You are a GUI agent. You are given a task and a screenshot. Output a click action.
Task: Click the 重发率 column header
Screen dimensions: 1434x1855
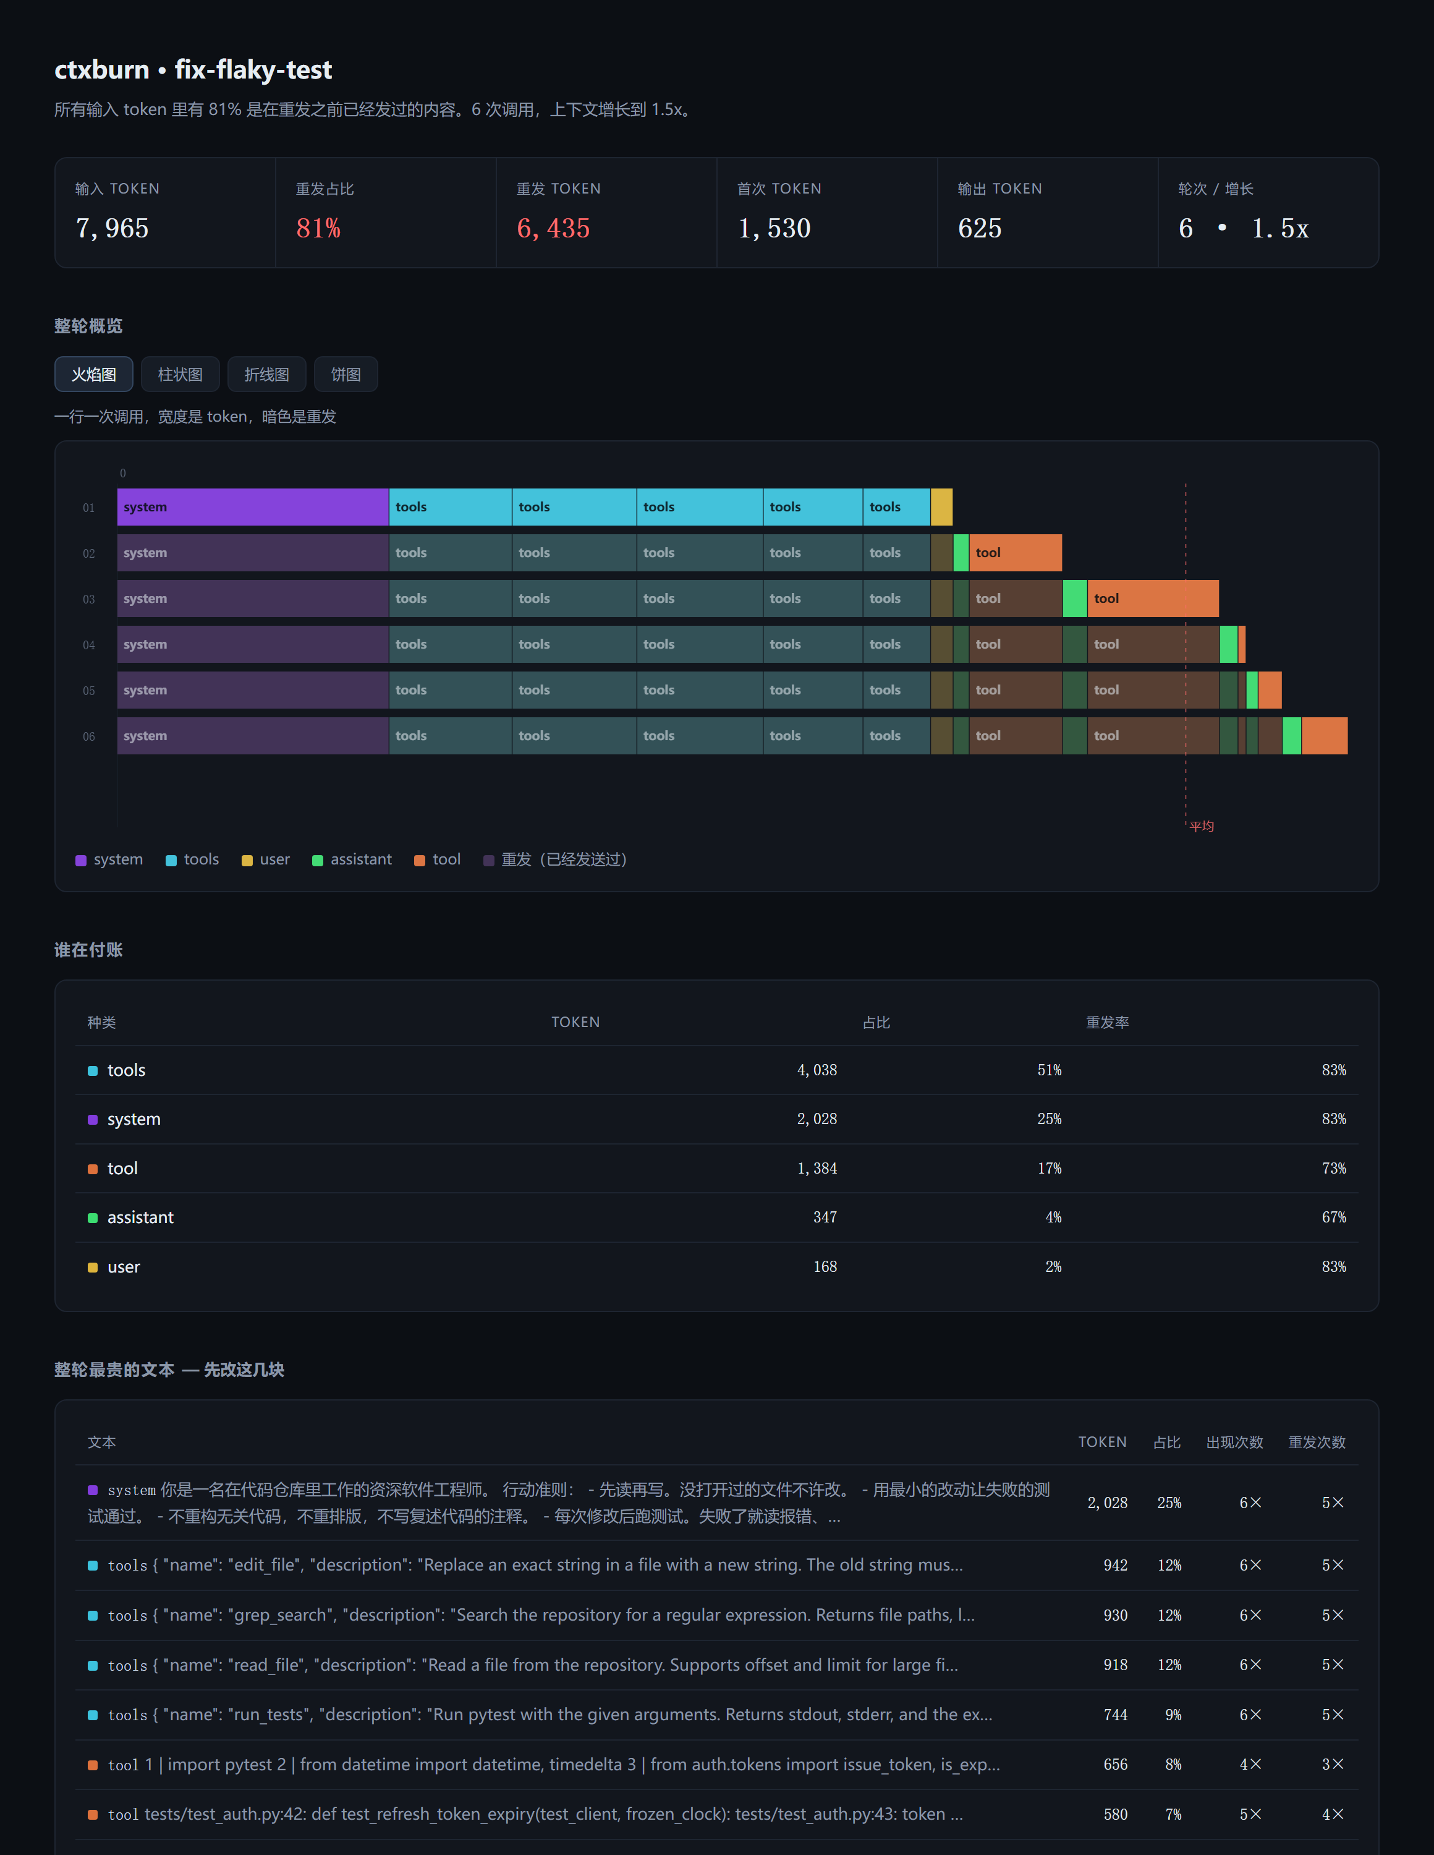[1107, 1023]
